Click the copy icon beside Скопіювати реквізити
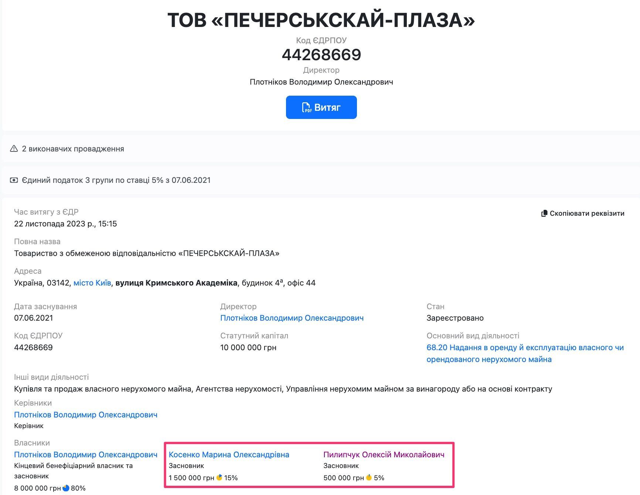Screen dimensions: 640x495 click(x=545, y=214)
